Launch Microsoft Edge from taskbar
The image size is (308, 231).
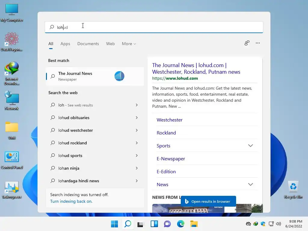181,224
